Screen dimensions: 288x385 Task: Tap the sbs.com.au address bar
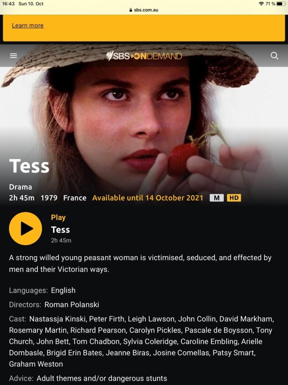(x=144, y=10)
